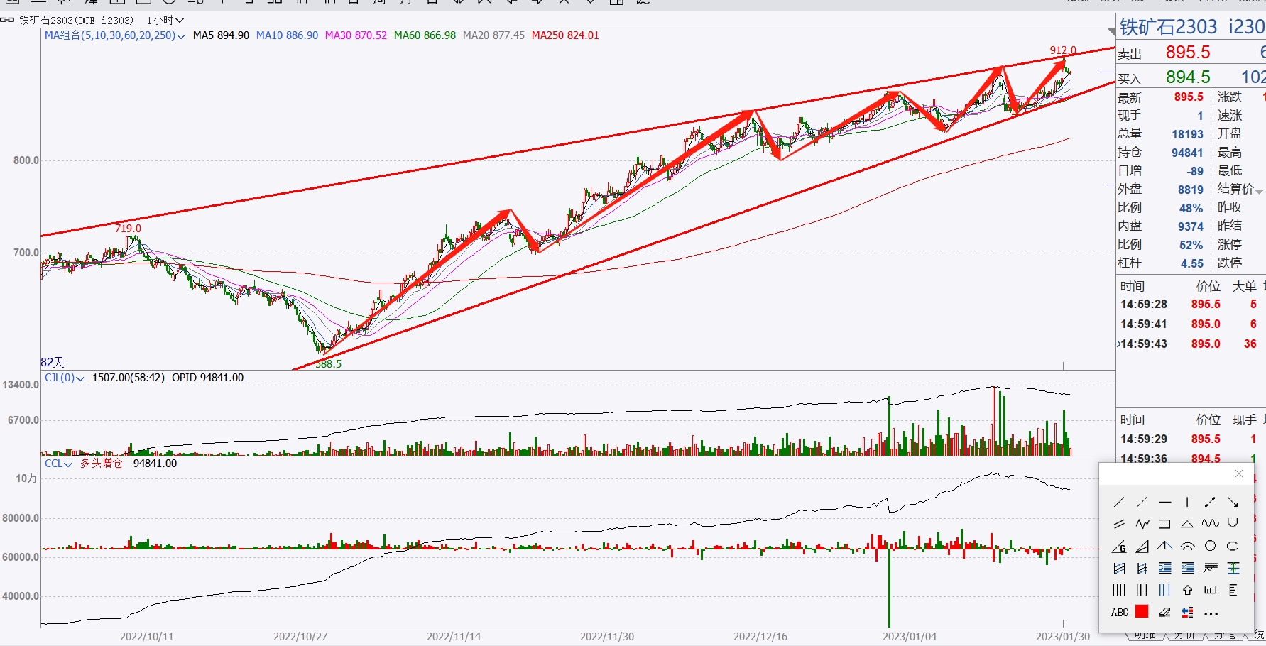Image resolution: width=1266 pixels, height=646 pixels.
Task: Click the blue arrow bars palette icon
Action: click(1187, 612)
